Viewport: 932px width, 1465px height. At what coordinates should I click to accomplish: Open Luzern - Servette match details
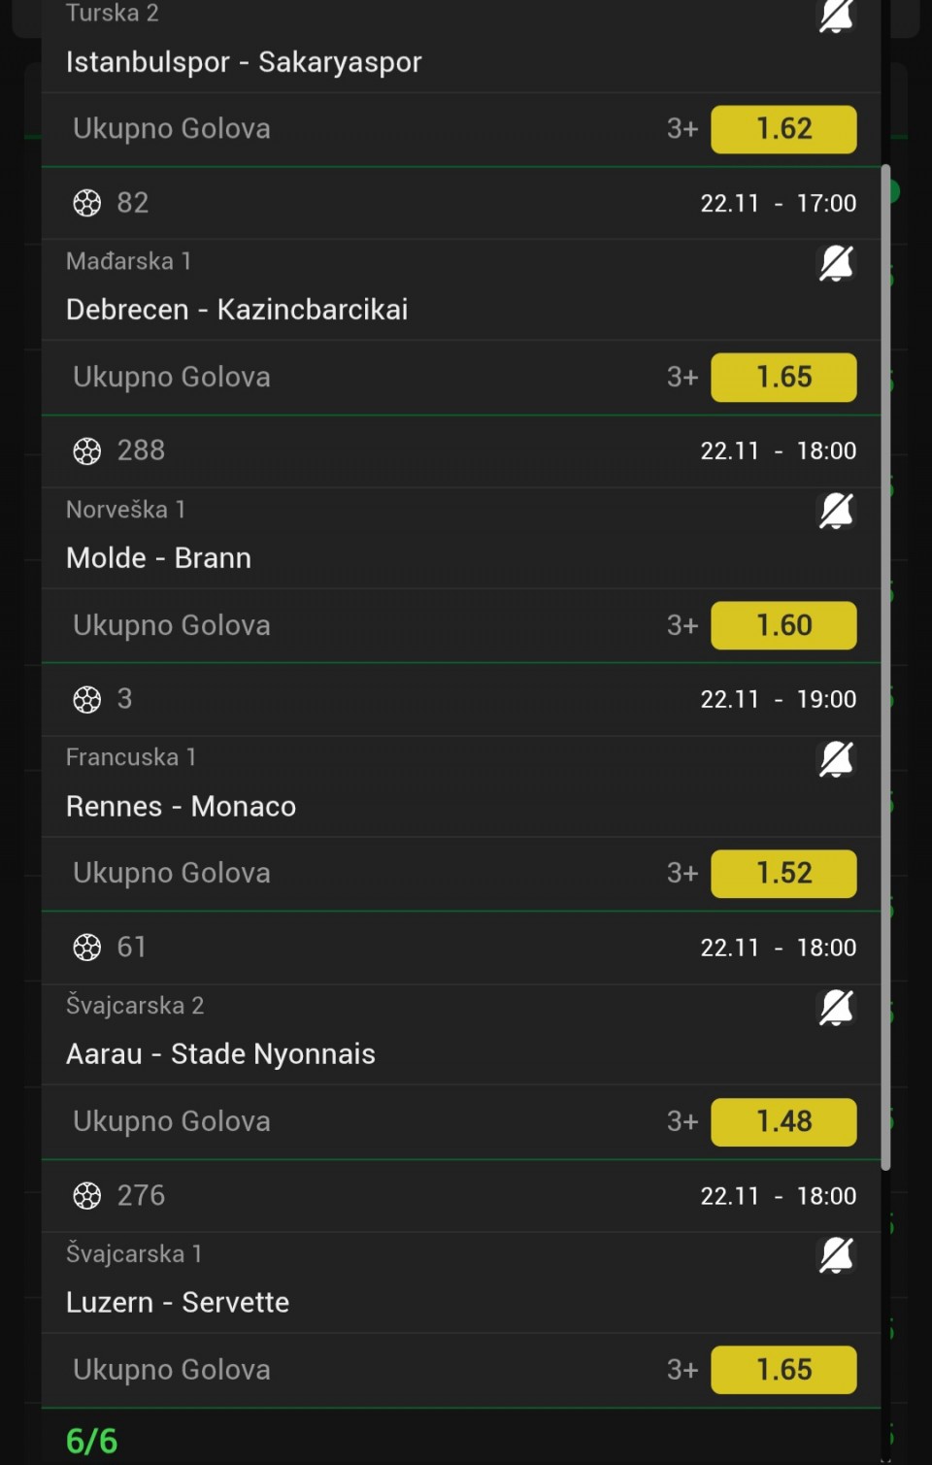178,1302
